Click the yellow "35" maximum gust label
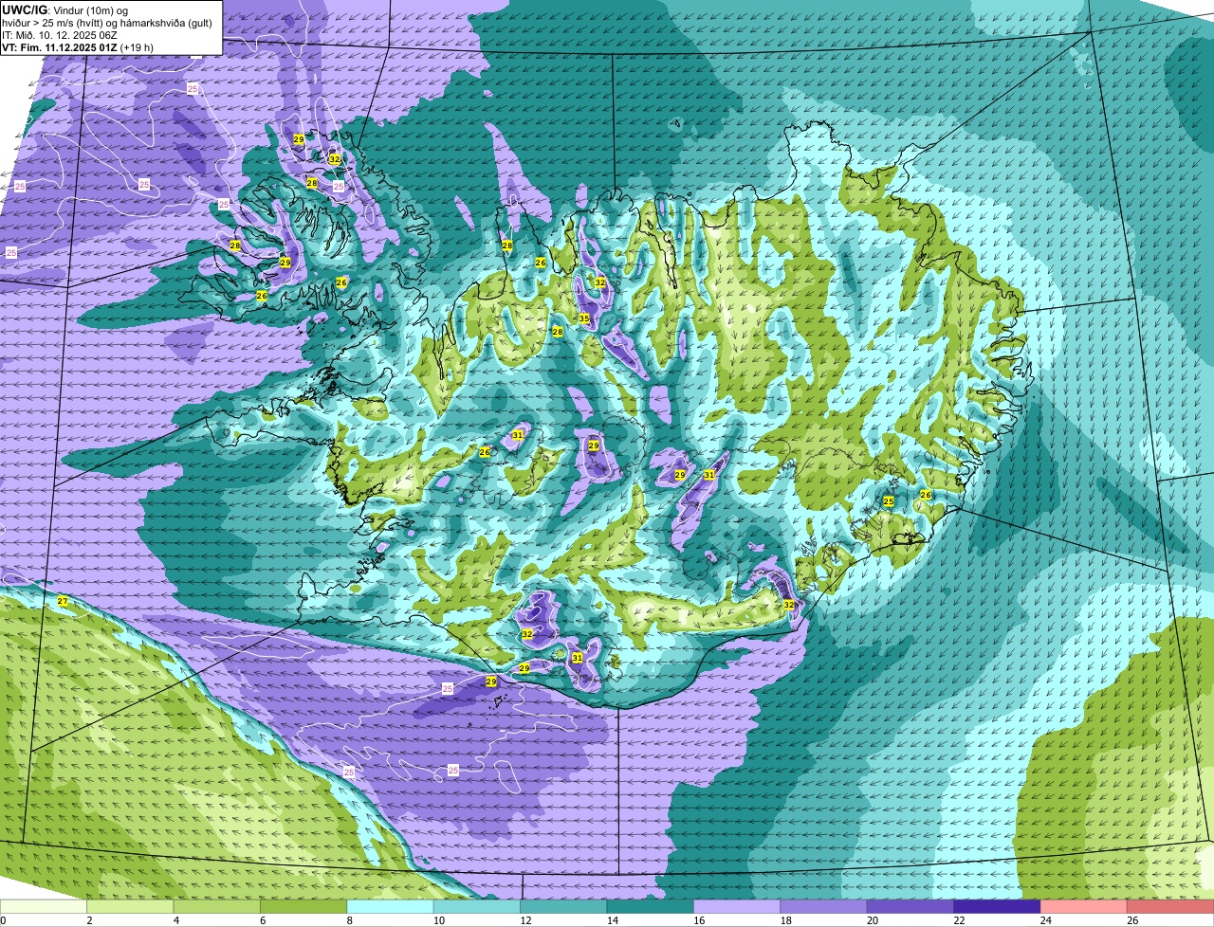This screenshot has width=1214, height=927. pyautogui.click(x=584, y=318)
